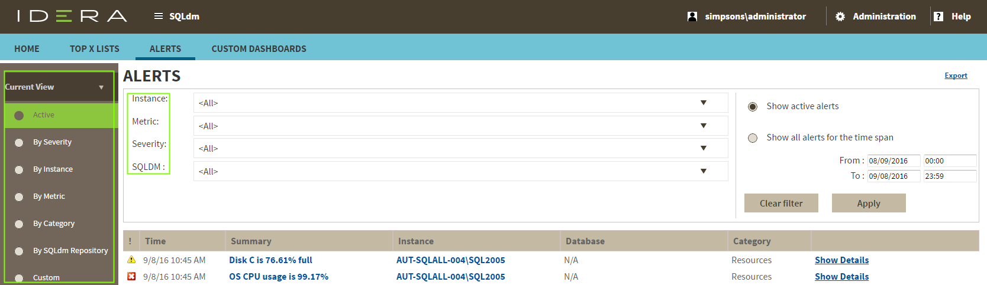Click the simpsons\administrator username
The height and width of the screenshot is (285, 987).
[x=755, y=17]
